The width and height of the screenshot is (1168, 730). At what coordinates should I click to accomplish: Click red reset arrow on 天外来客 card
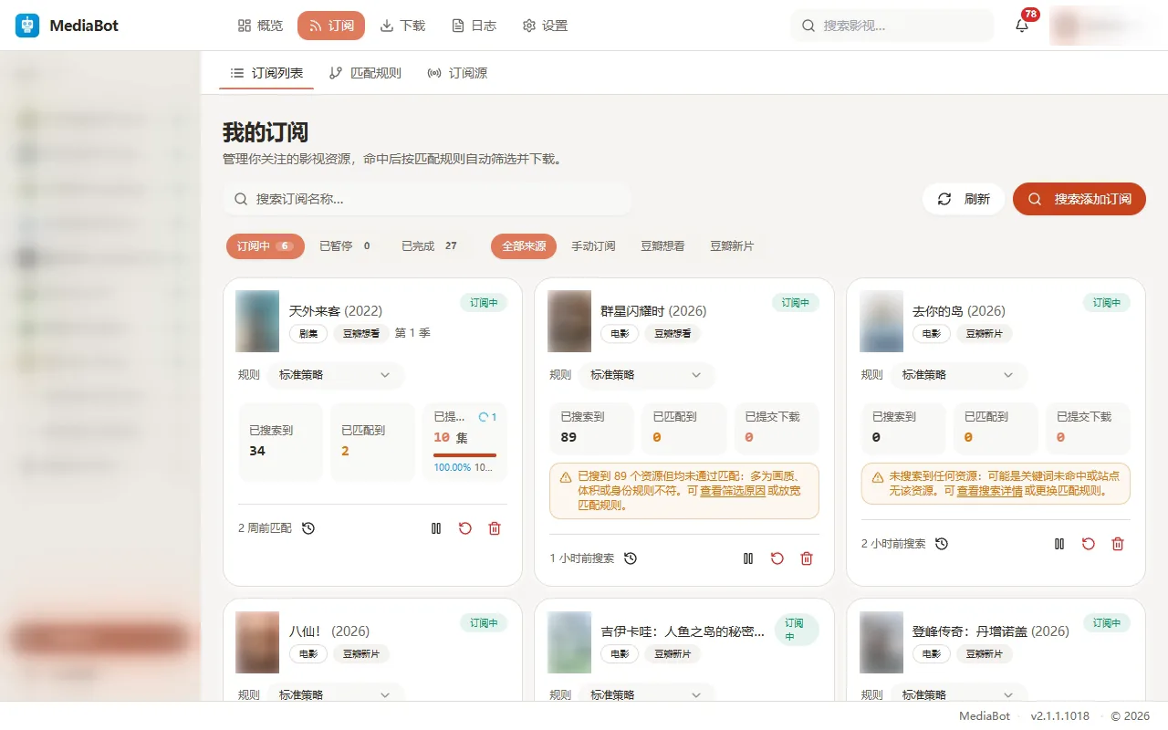[465, 528]
